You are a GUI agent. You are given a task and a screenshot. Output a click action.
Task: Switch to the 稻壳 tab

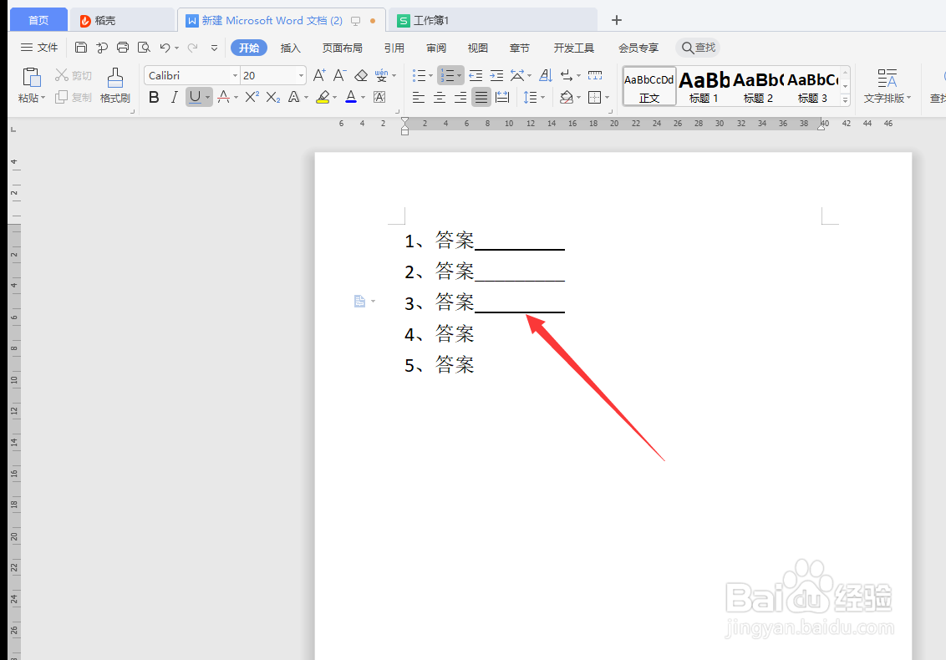pyautogui.click(x=123, y=21)
